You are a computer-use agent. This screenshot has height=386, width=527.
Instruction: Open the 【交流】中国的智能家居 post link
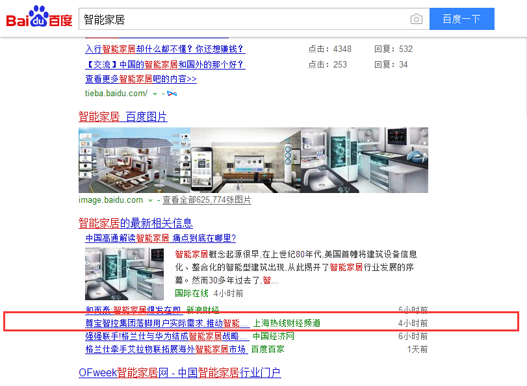tap(165, 64)
